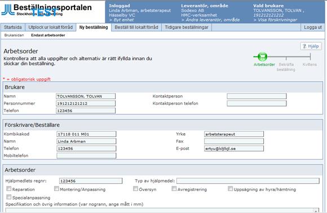Click the Mobiltelefon input field
This screenshot has width=327, height=213.
(86, 156)
